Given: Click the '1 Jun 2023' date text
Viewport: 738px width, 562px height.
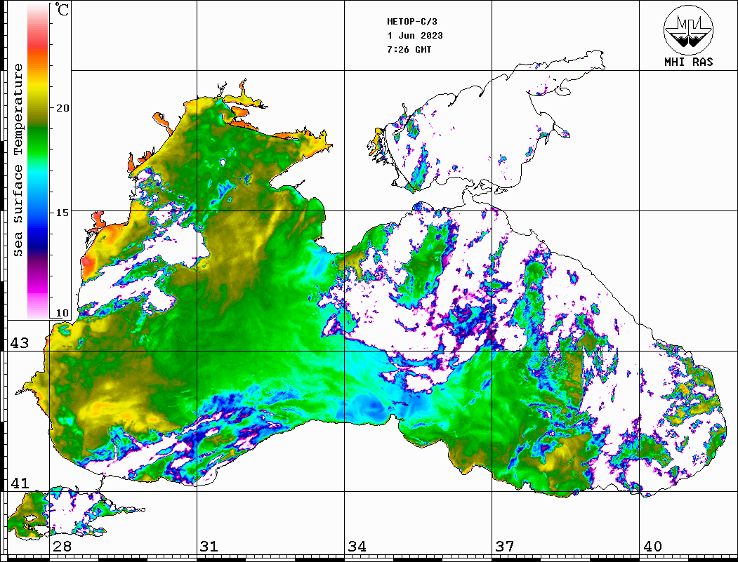Looking at the screenshot, I should [x=415, y=36].
